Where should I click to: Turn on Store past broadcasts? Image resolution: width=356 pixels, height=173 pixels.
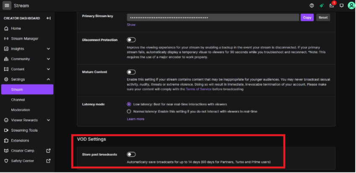pos(132,155)
